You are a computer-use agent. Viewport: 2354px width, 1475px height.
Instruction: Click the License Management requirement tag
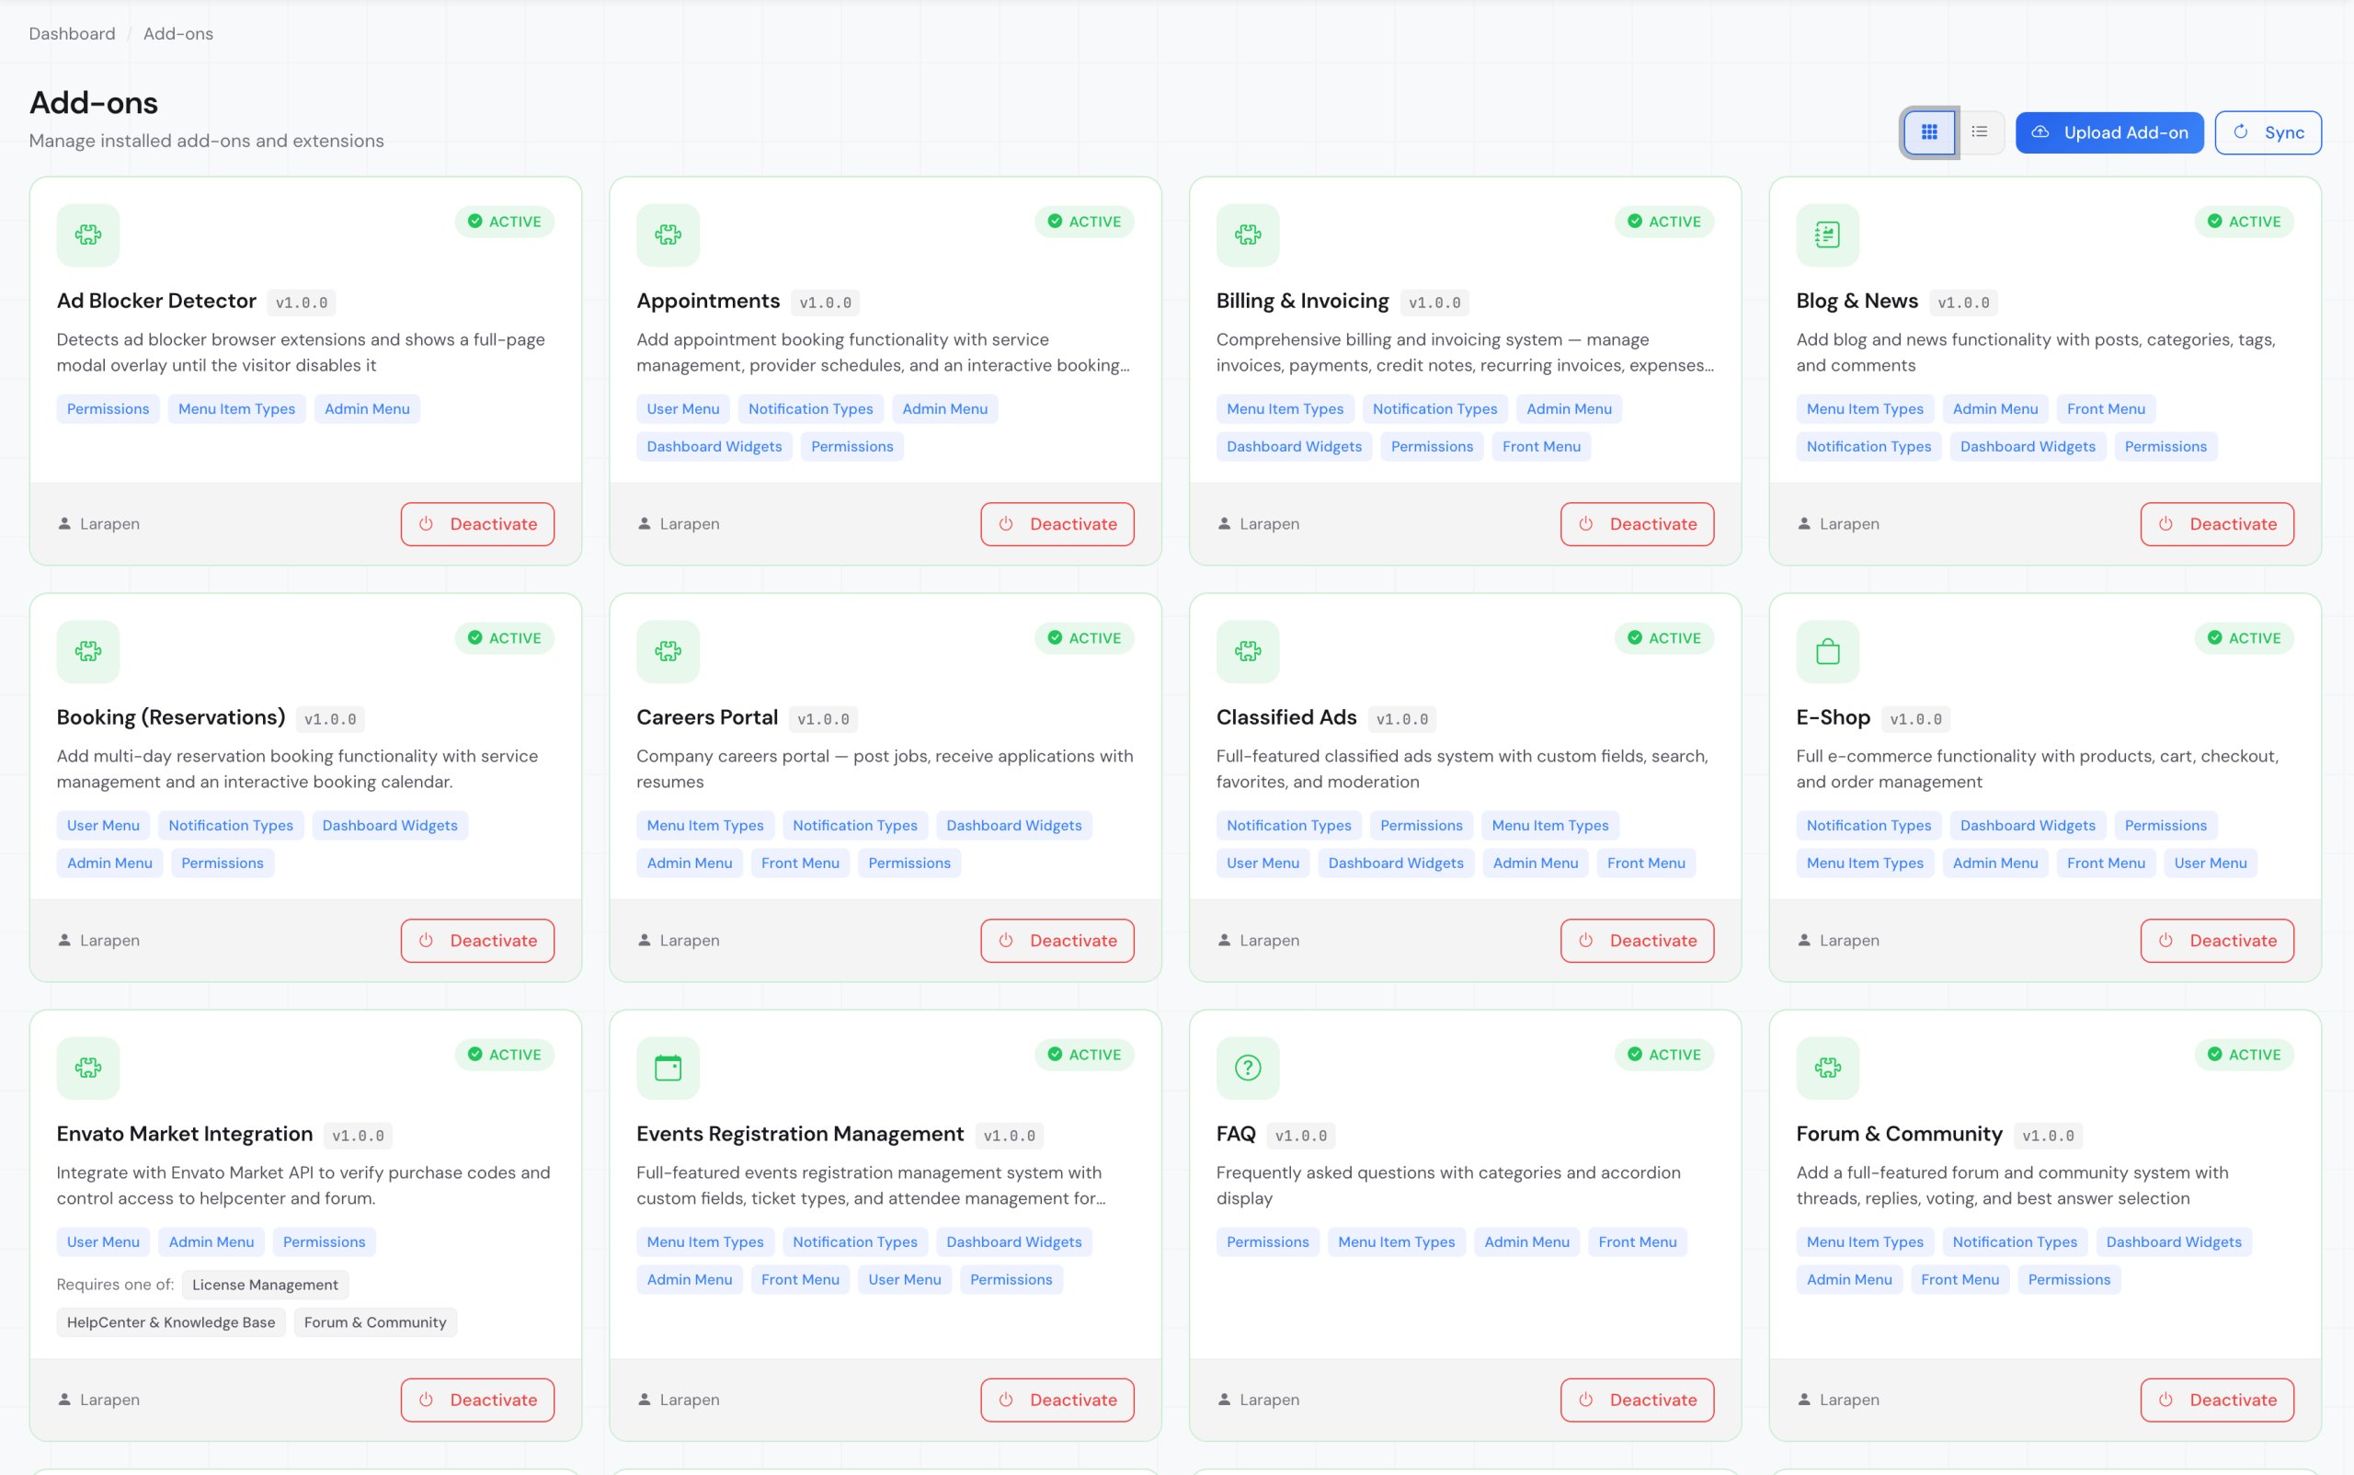coord(265,1284)
